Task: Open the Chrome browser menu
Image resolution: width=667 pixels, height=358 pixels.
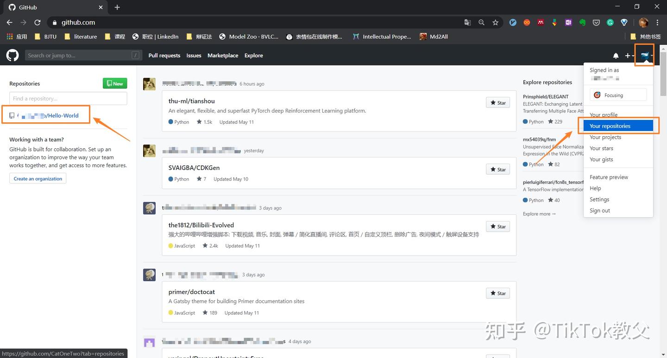Action: 657,22
